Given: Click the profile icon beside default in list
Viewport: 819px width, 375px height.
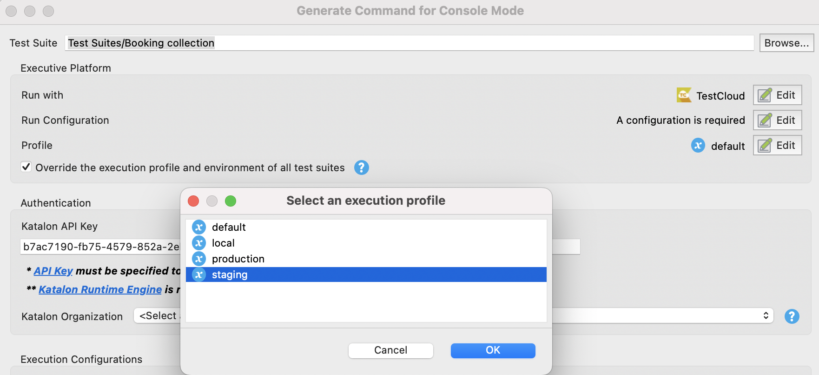Looking at the screenshot, I should click(x=198, y=227).
